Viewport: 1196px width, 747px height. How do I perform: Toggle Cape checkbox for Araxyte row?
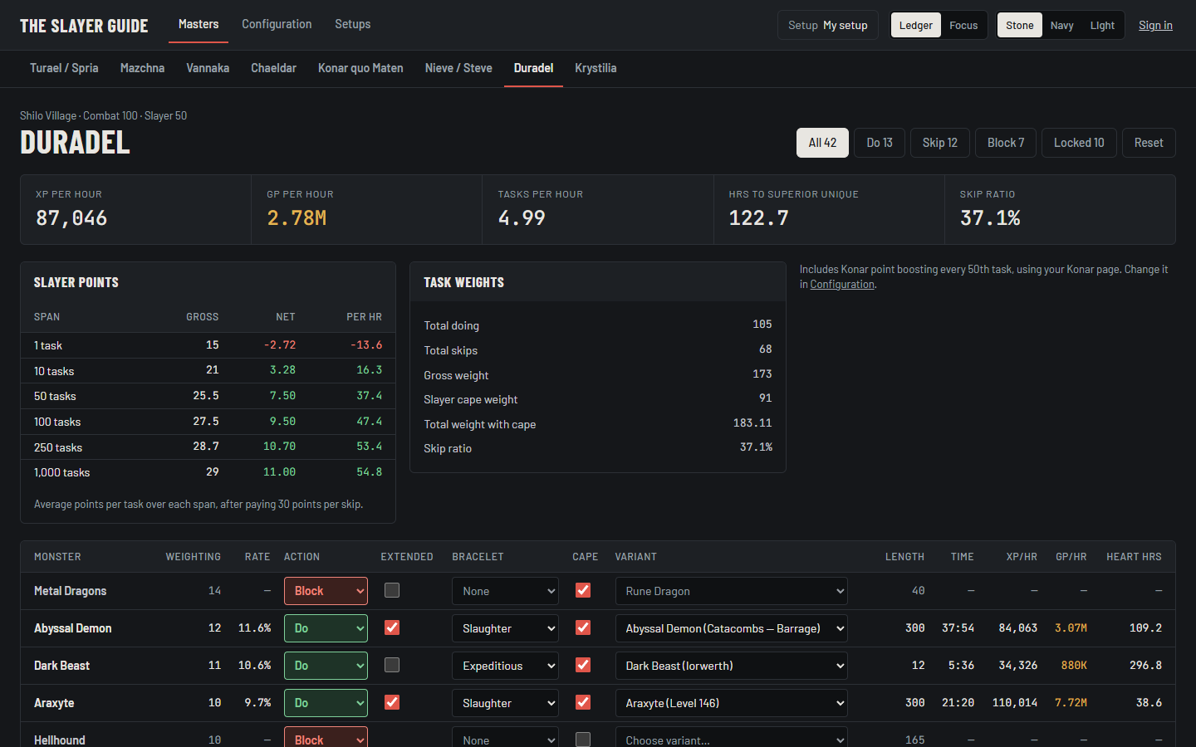tap(583, 702)
